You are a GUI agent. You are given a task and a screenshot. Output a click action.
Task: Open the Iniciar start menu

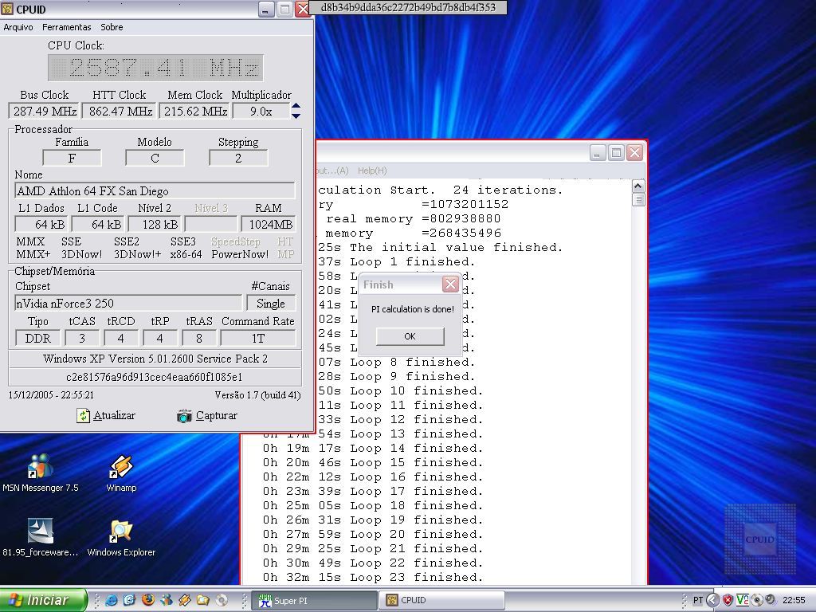coord(44,600)
